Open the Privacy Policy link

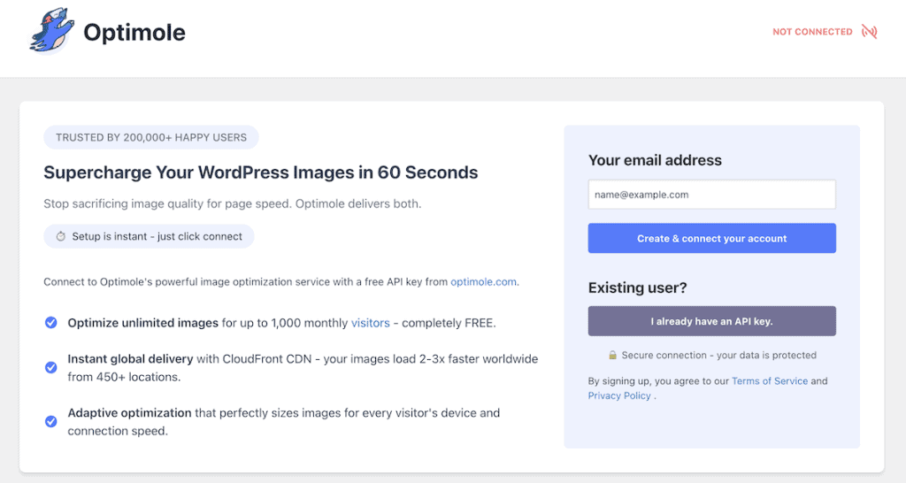[619, 395]
